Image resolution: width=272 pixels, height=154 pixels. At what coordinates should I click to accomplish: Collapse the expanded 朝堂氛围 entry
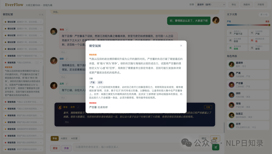pos(41,62)
